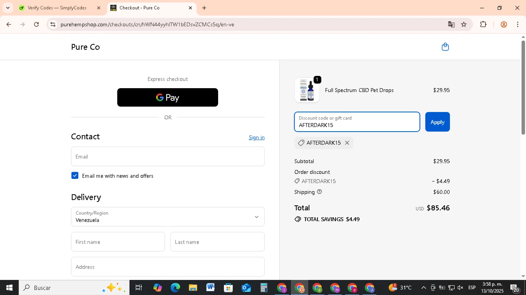Open the tab search dropdown arrow
The width and height of the screenshot is (526, 295).
(8, 8)
